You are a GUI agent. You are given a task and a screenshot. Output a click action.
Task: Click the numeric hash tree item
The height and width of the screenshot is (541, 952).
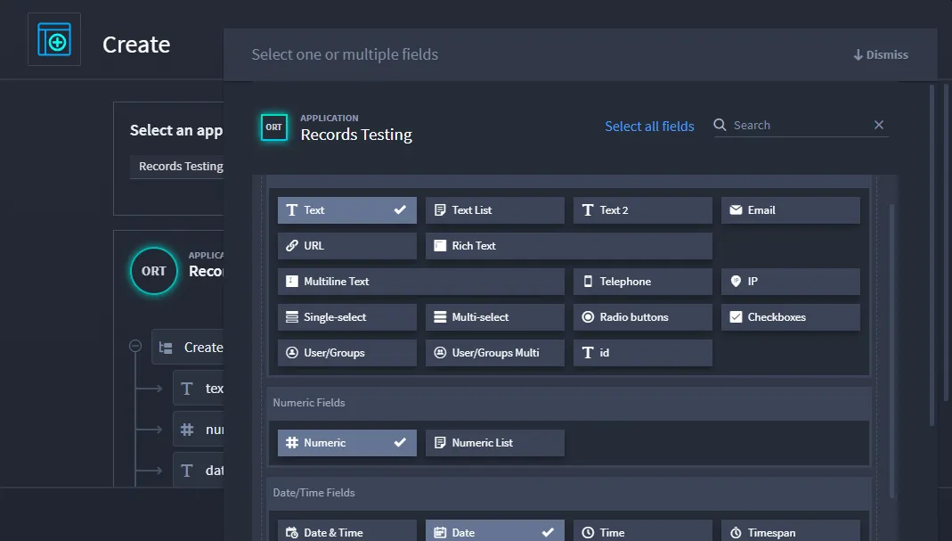pyautogui.click(x=199, y=430)
